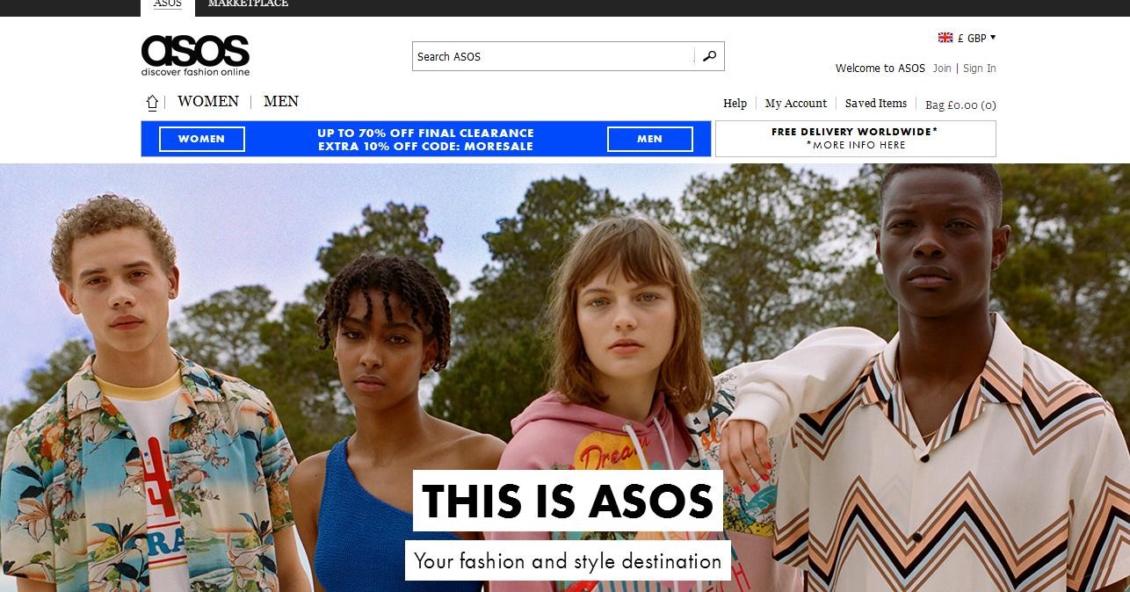Click the MEN button in the clearance banner
This screenshot has height=592, width=1130.
pyautogui.click(x=650, y=139)
